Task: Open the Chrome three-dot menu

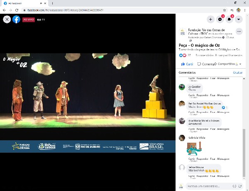Action: pos(245,10)
